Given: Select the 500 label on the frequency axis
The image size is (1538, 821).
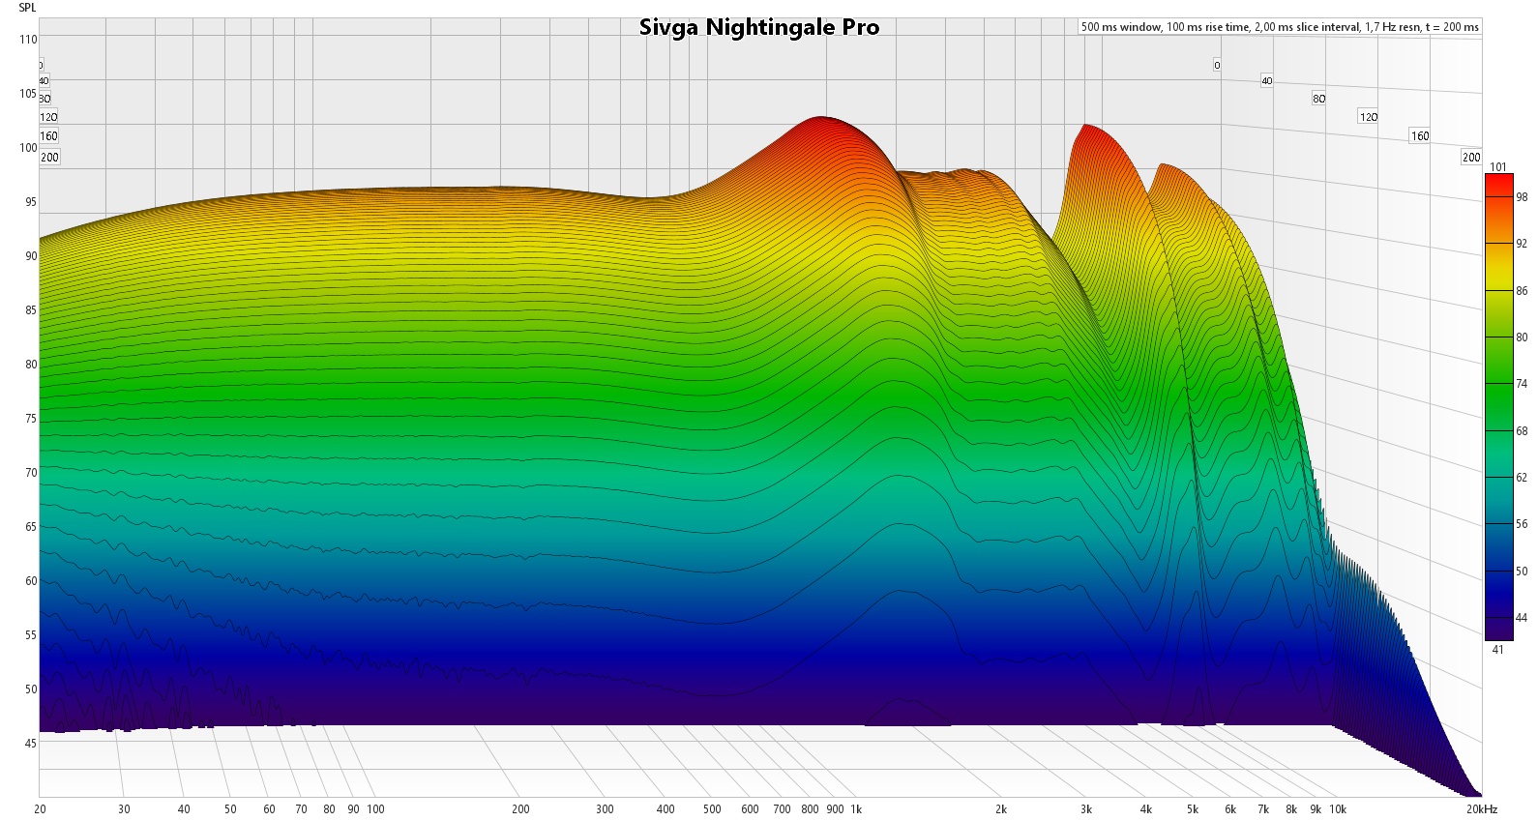Looking at the screenshot, I should (712, 809).
